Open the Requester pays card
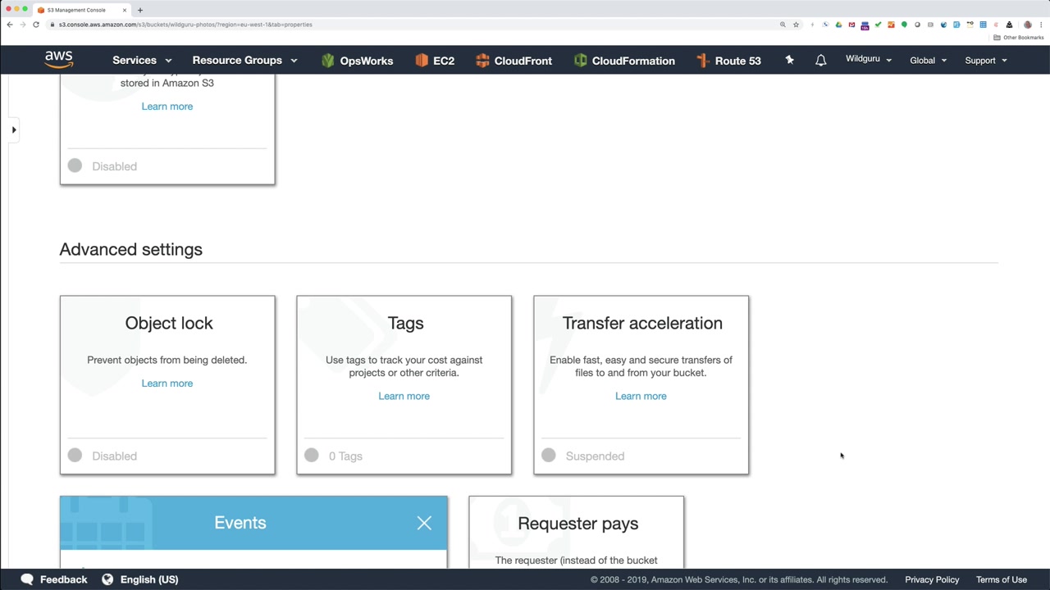Screen dimensions: 1050x590 click(x=576, y=532)
